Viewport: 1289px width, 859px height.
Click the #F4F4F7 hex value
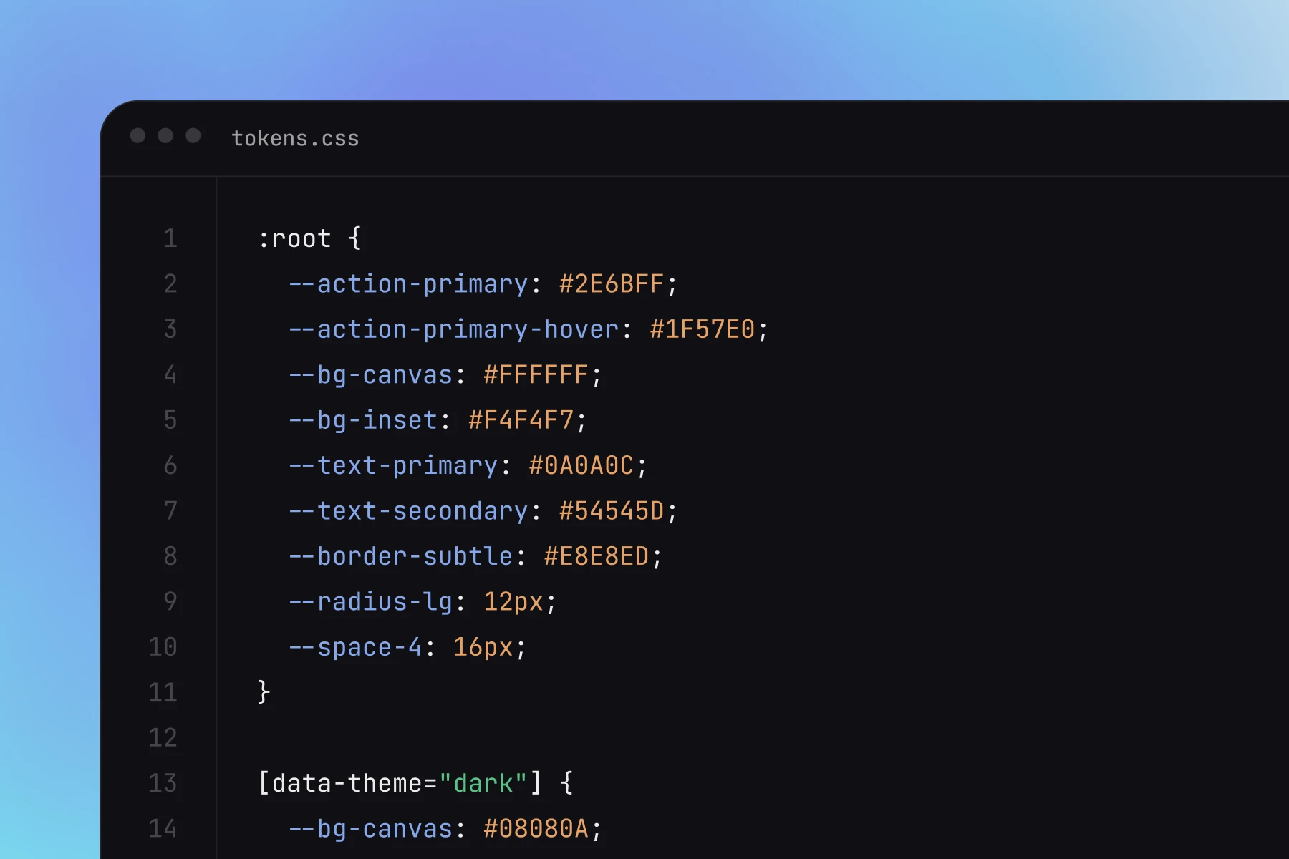521,420
